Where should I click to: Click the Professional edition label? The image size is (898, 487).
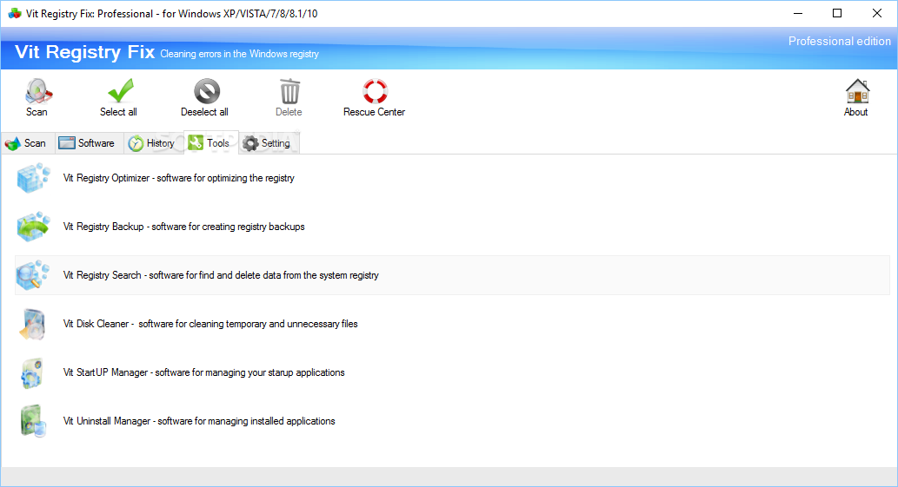[x=840, y=41]
